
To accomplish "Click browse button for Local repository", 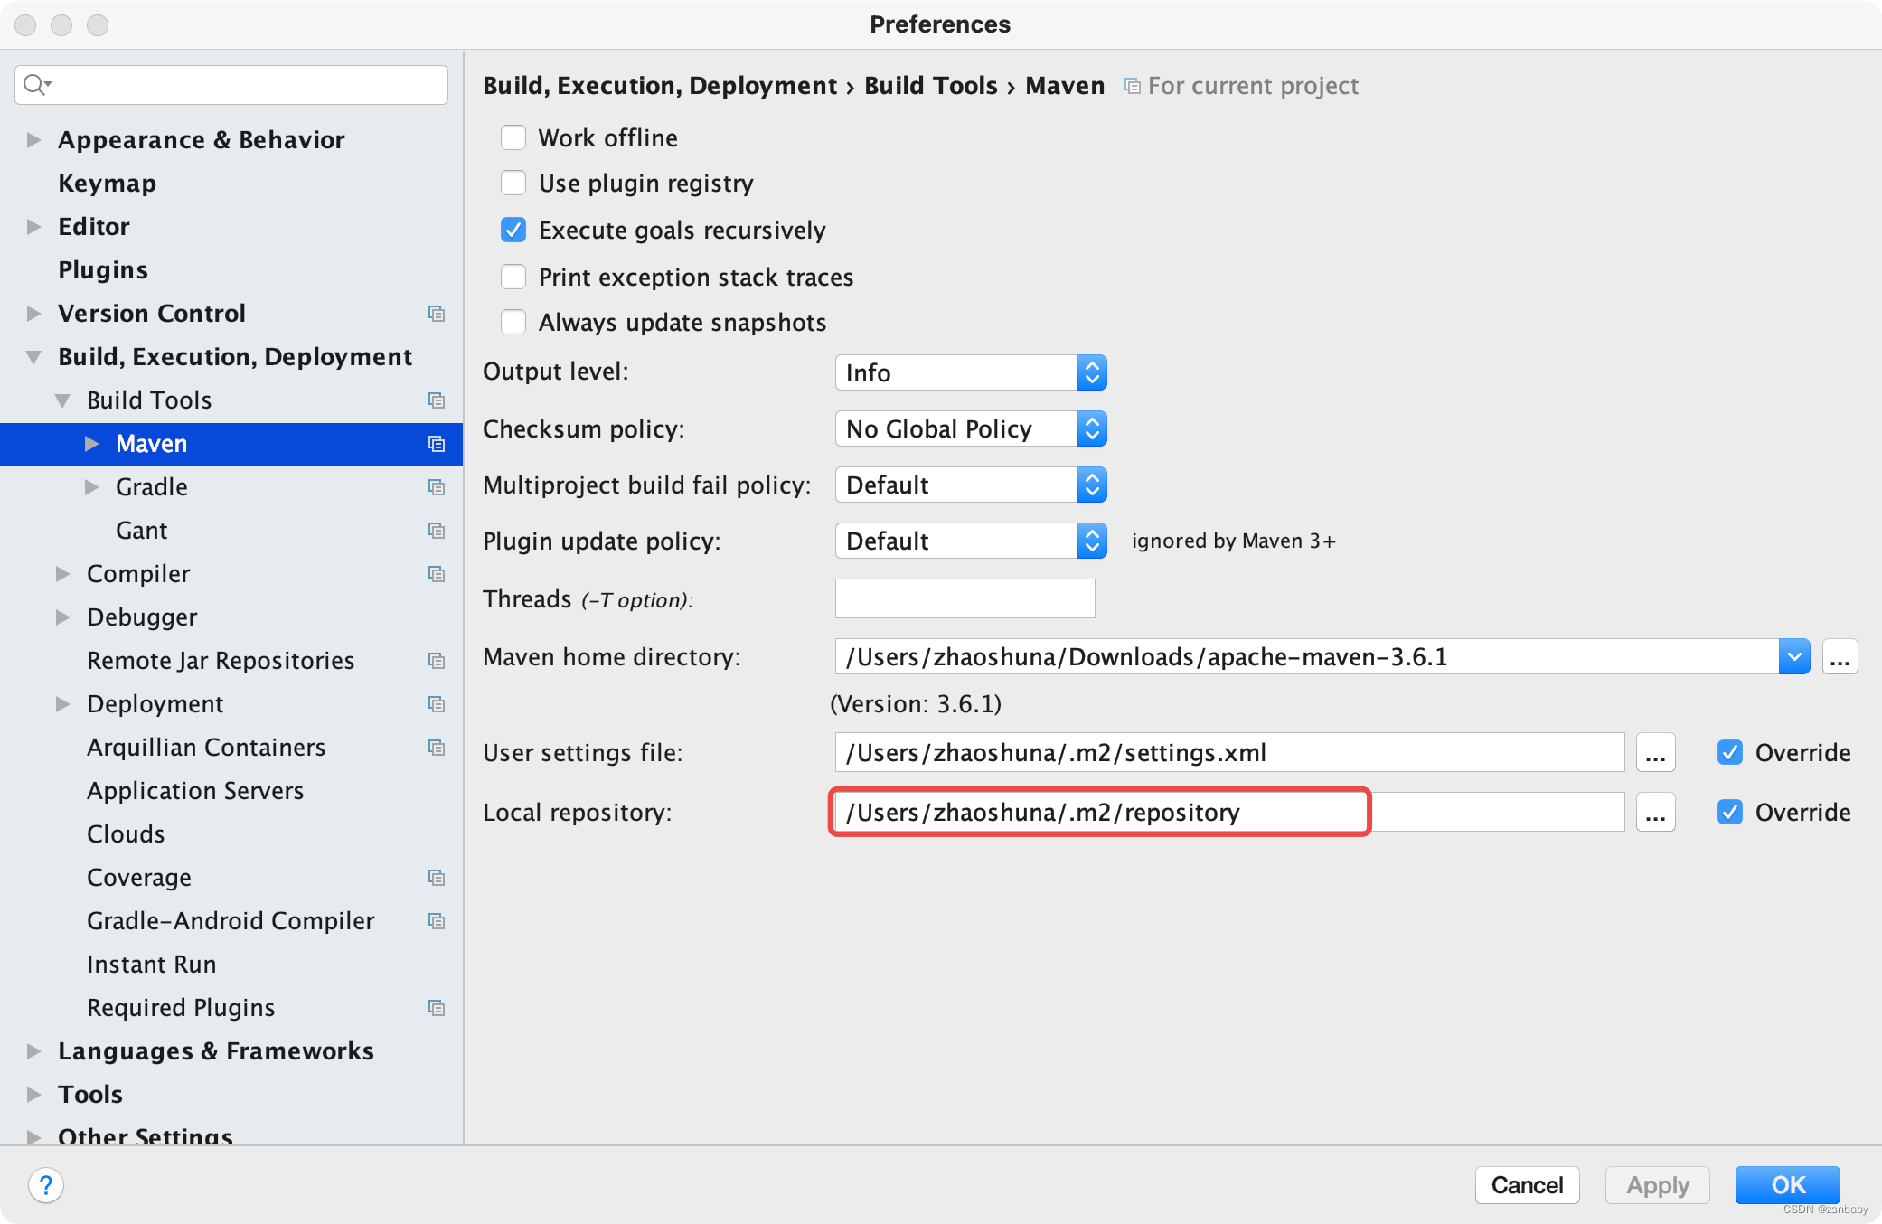I will pos(1655,813).
